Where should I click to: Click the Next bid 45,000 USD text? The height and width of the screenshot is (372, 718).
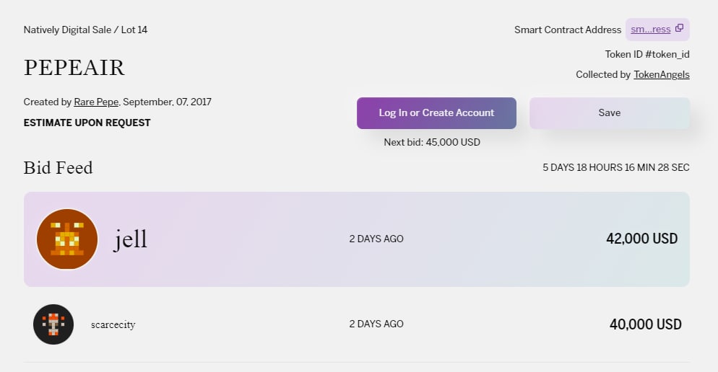point(432,142)
